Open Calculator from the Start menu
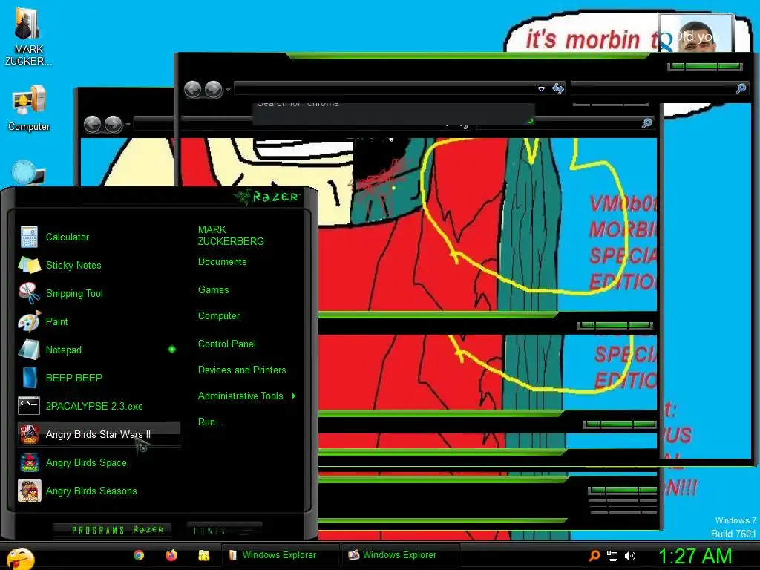760x570 pixels. [x=97, y=237]
